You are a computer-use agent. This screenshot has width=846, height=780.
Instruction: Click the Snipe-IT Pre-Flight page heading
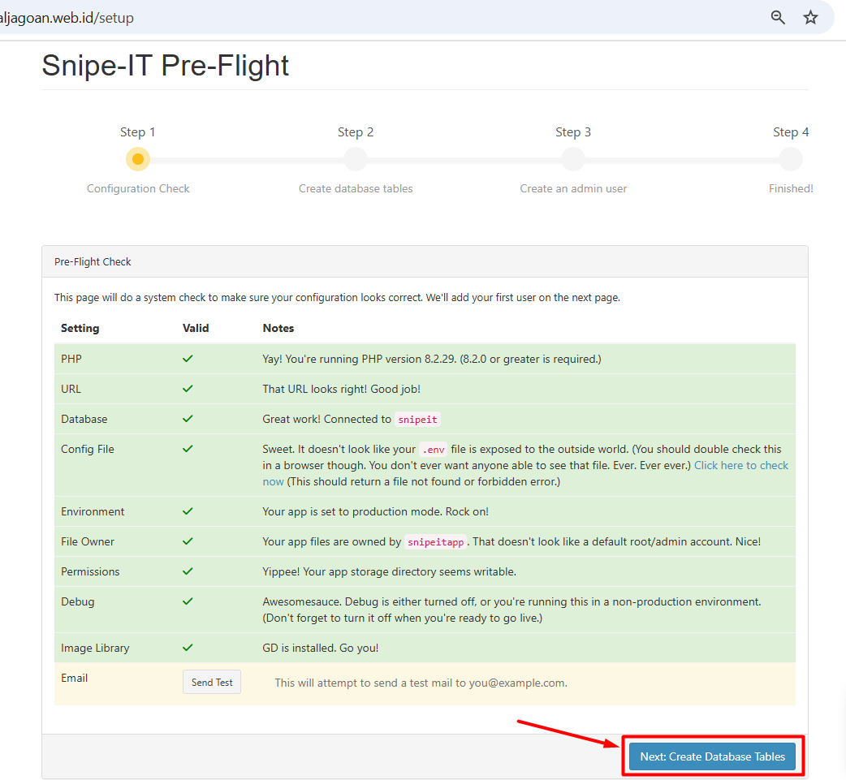(x=166, y=65)
